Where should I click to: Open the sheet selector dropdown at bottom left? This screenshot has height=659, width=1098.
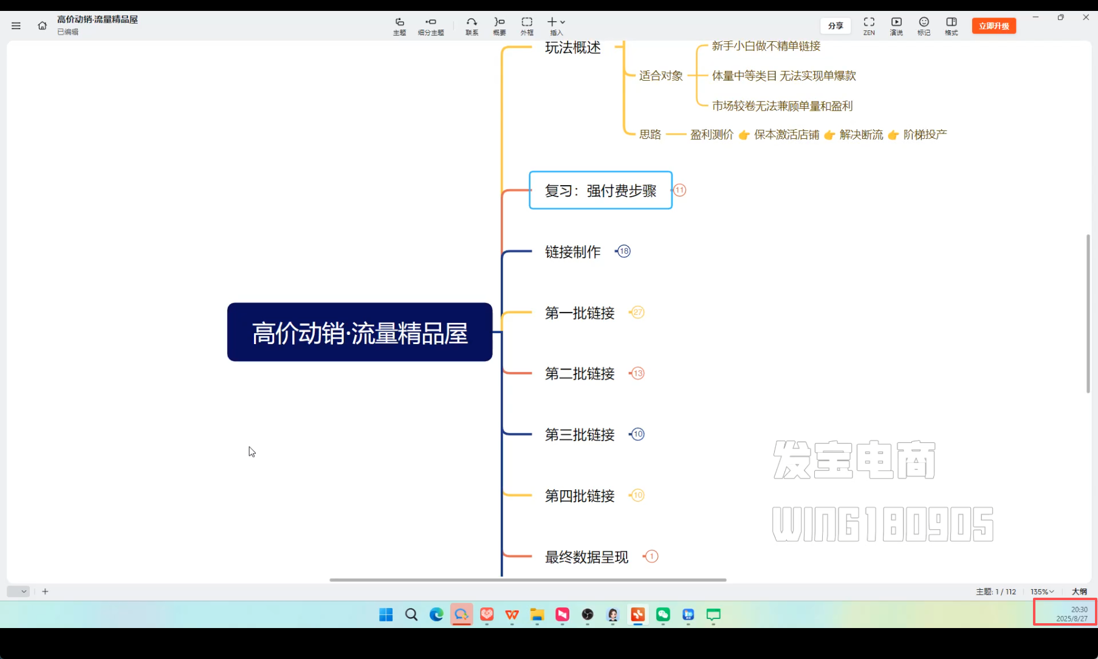[x=18, y=592]
